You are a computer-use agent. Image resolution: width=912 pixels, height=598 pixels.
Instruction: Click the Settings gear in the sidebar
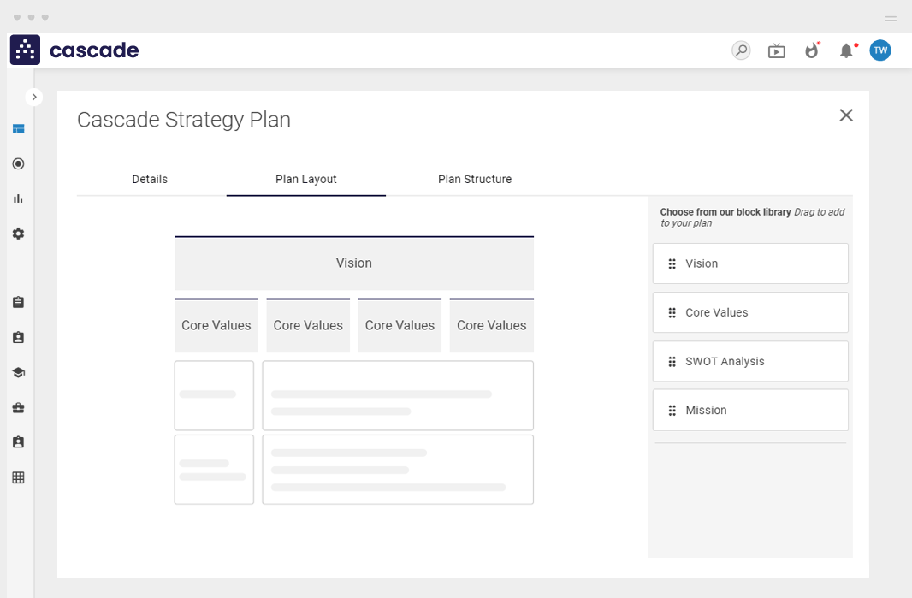(18, 234)
